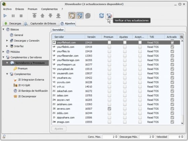Click the yourfilehost.com YF host icon

click(54, 42)
